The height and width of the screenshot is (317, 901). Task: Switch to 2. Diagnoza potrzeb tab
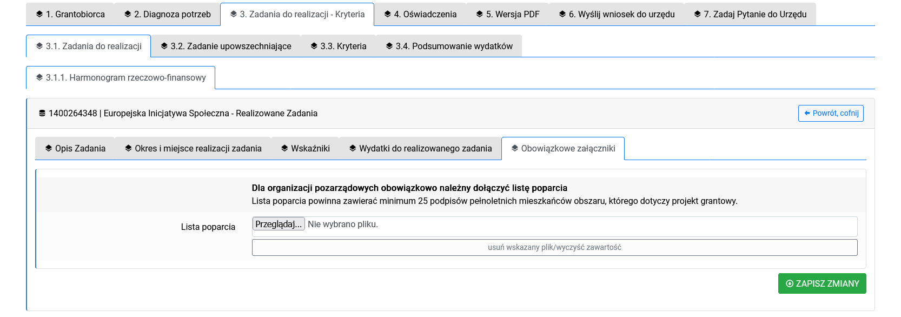click(167, 15)
